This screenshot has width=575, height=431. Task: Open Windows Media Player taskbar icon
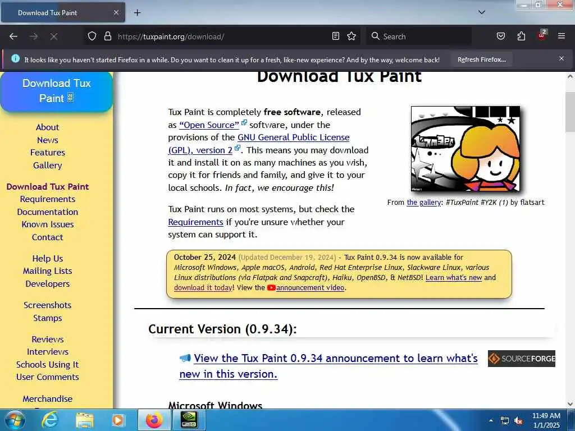118,420
